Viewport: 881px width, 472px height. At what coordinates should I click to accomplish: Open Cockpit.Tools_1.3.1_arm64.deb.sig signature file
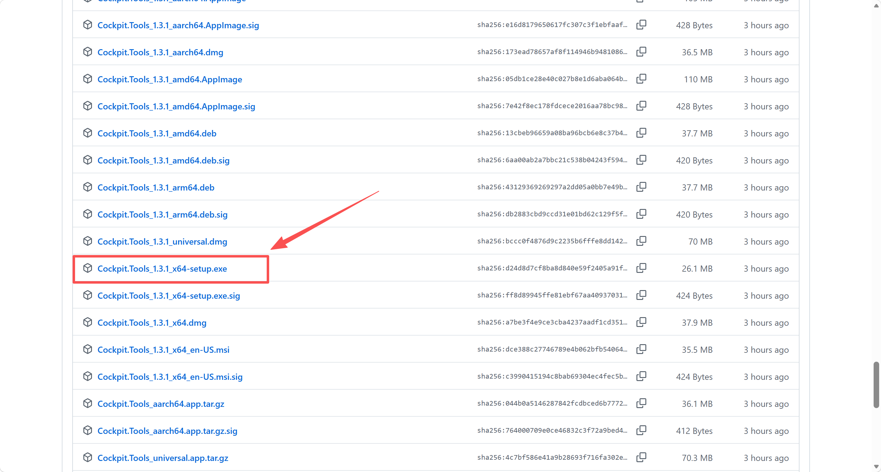[x=162, y=214]
